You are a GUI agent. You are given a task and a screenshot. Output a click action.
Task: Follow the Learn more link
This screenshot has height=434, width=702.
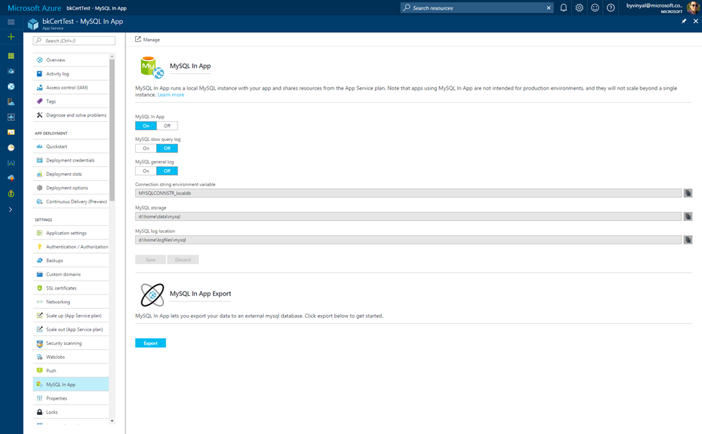[x=171, y=95]
